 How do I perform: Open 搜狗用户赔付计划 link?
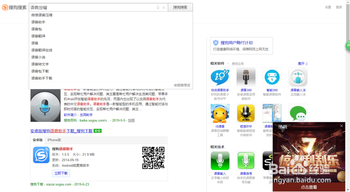(237, 43)
